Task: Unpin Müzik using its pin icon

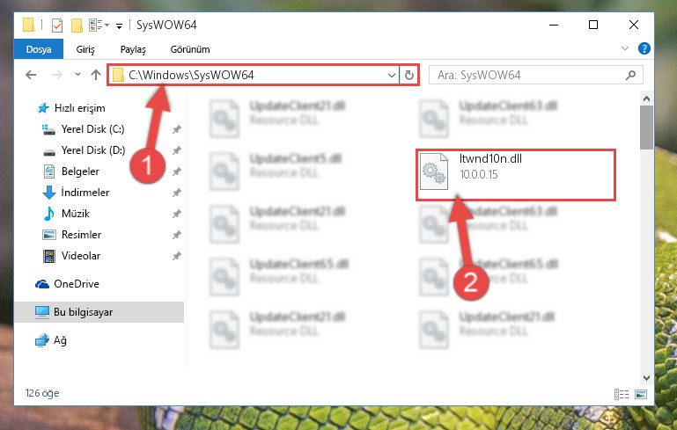Action: [177, 214]
